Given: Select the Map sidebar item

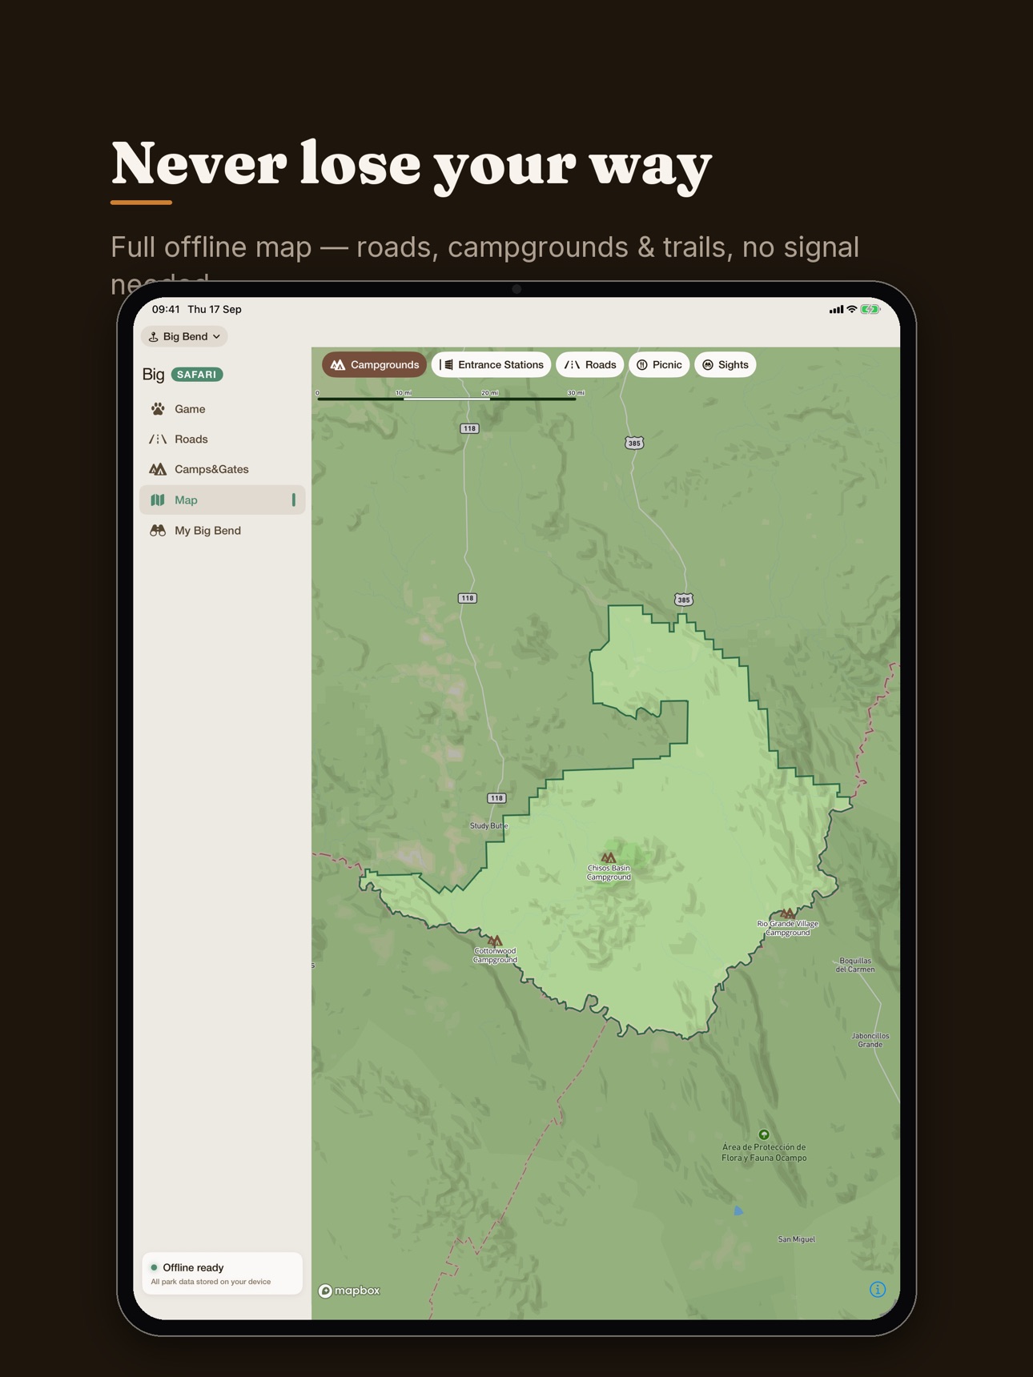Looking at the screenshot, I should 222,500.
